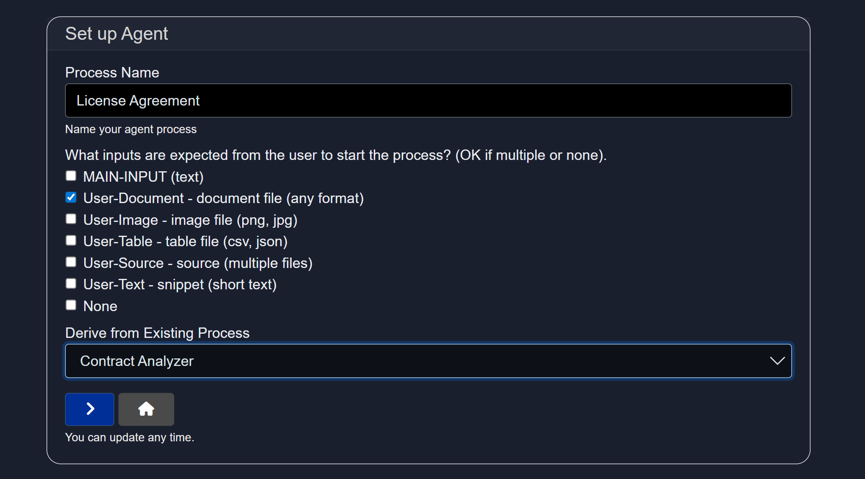This screenshot has width=865, height=479.
Task: Select the User-Text snippet checkbox
Action: pos(71,284)
